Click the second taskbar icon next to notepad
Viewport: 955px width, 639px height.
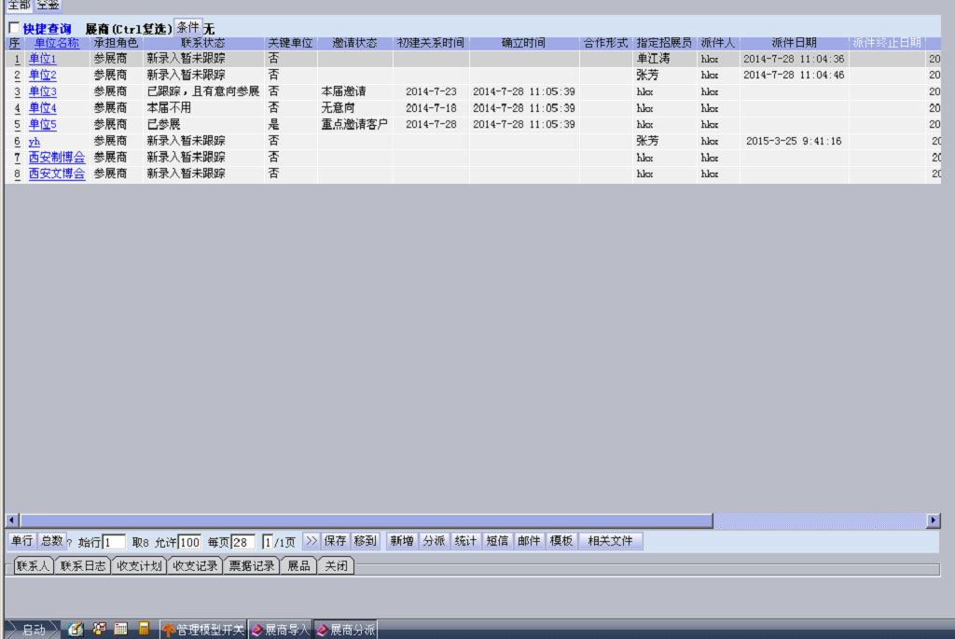99,630
